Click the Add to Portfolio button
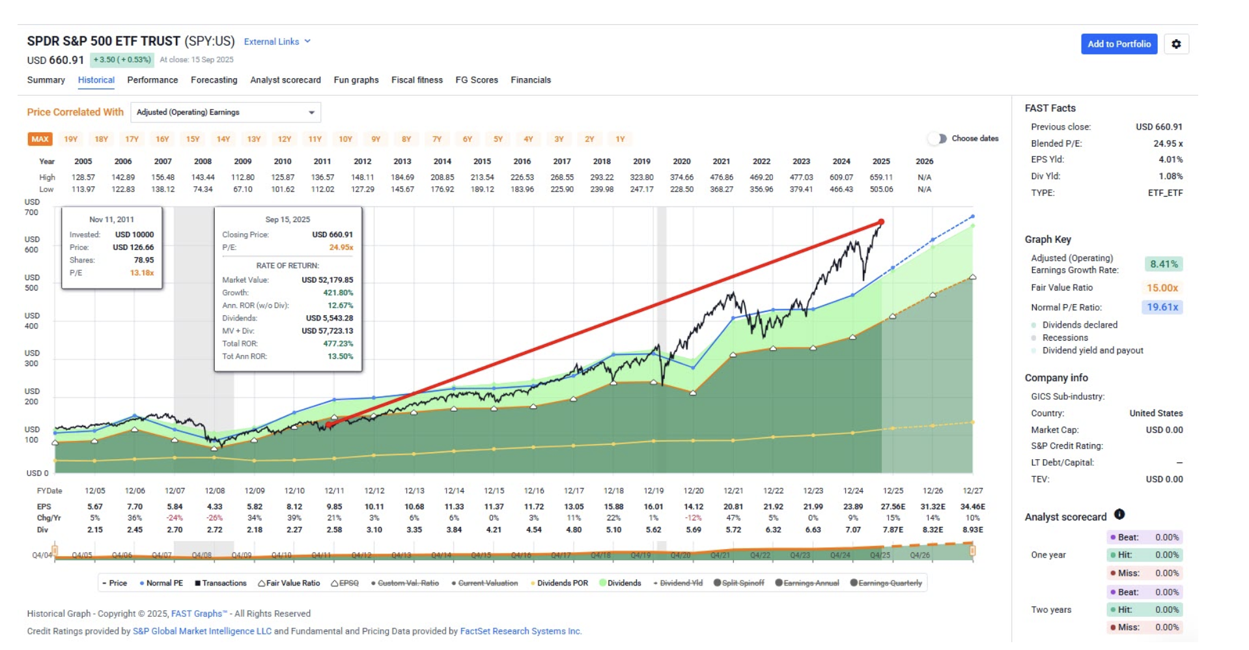 pos(1119,44)
